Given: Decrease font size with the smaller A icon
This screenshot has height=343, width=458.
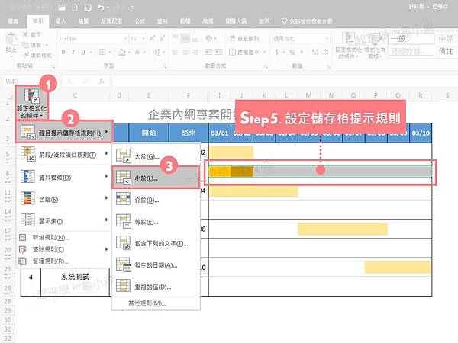Looking at the screenshot, I should point(162,39).
